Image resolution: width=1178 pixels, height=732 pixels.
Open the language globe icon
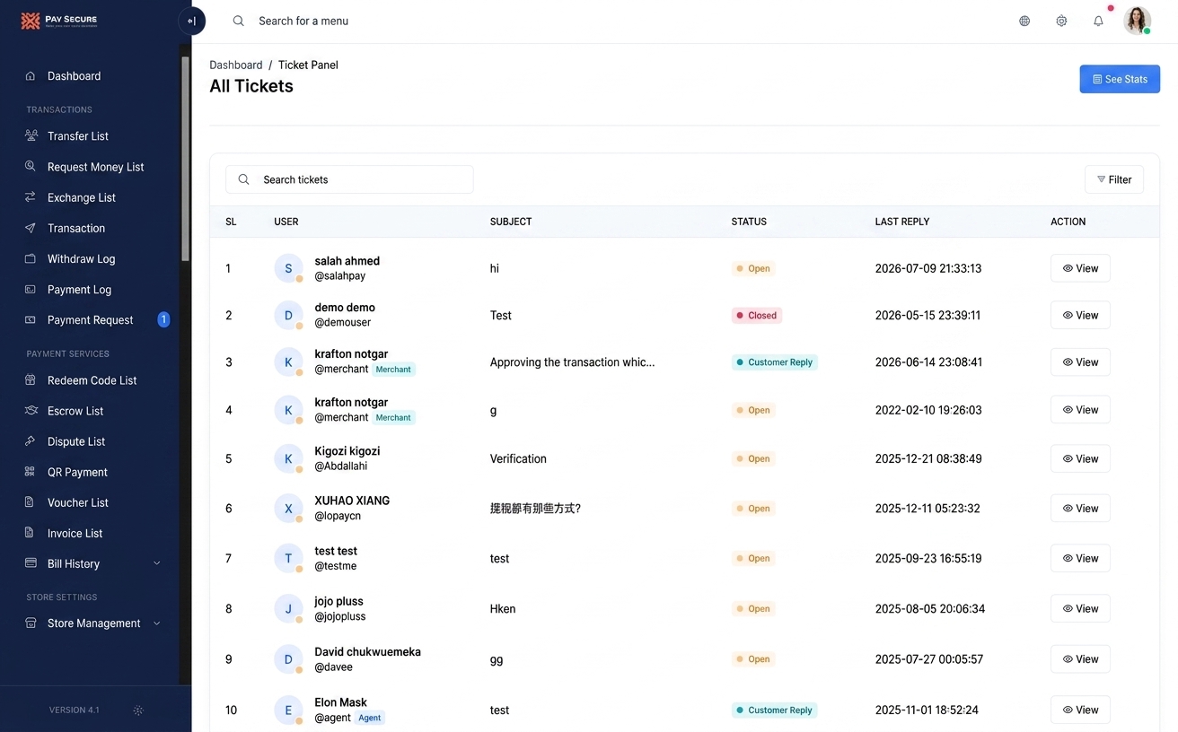[x=1024, y=21]
